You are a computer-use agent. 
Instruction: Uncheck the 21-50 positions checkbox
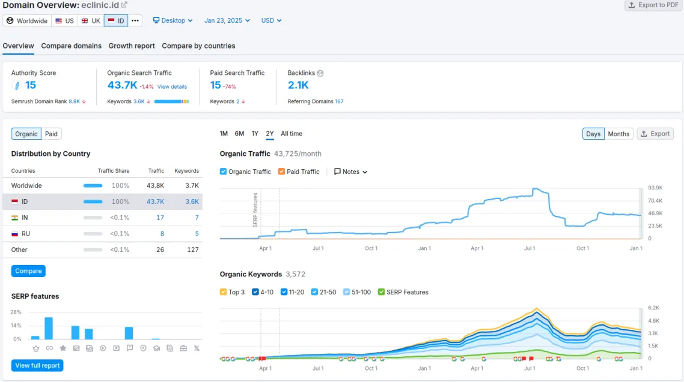(314, 292)
